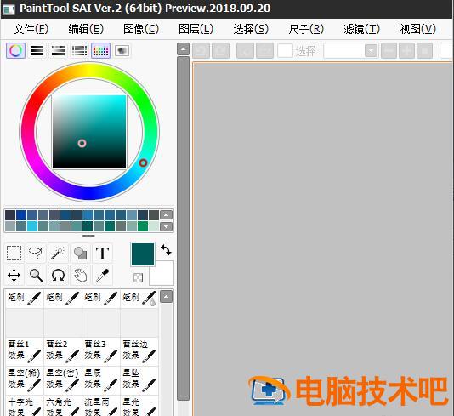Open the 文件(F) menu
The width and height of the screenshot is (454, 416).
click(31, 29)
